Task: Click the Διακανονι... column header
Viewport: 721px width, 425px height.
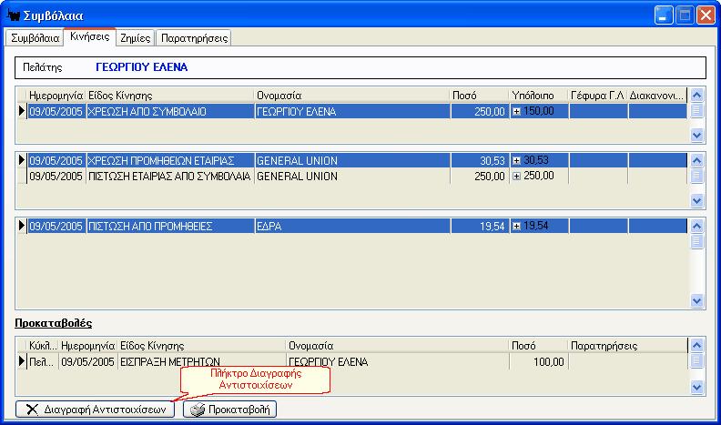Action: [657, 96]
